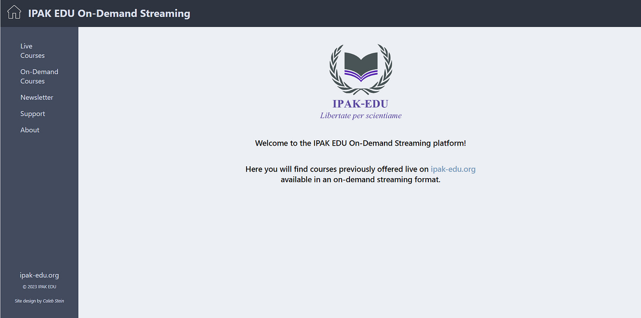
Task: Open the Support page
Action: pyautogui.click(x=33, y=113)
